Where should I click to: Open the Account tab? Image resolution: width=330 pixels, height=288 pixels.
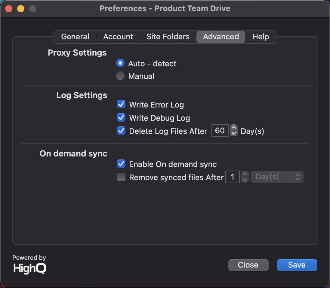coord(118,37)
